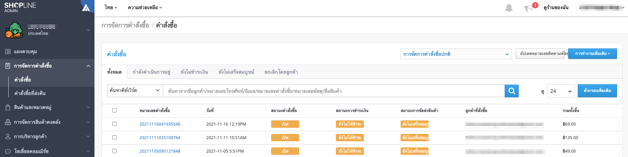628x157 pixels.
Task: Toggle the select-all orders checkbox in header
Action: (114, 110)
